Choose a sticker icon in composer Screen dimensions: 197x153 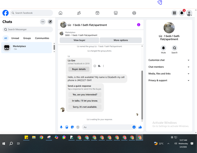point(72,127)
